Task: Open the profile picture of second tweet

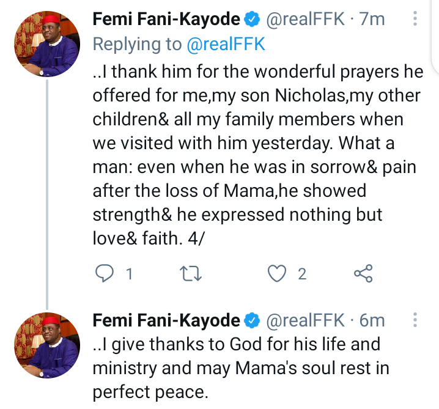Action: coord(47,345)
